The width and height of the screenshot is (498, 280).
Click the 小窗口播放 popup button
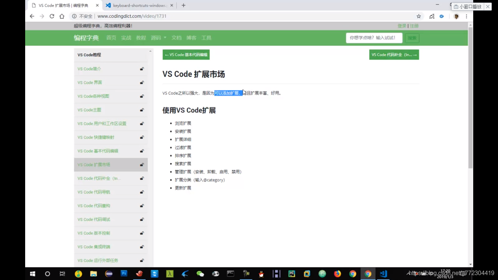[467, 7]
